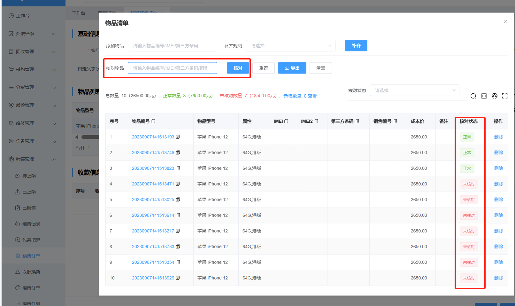Click the blue 核对 button
The image size is (515, 306).
tap(238, 68)
